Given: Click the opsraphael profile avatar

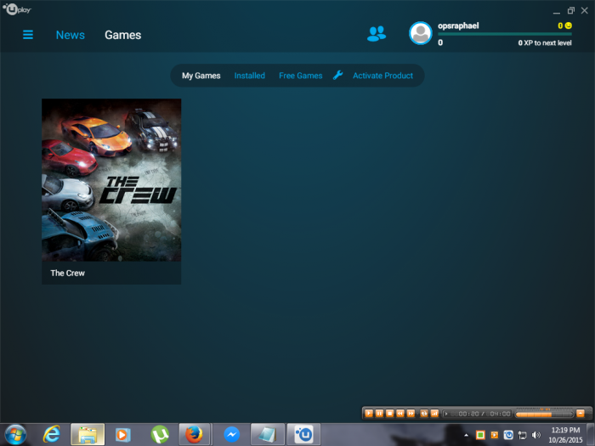Looking at the screenshot, I should point(421,33).
